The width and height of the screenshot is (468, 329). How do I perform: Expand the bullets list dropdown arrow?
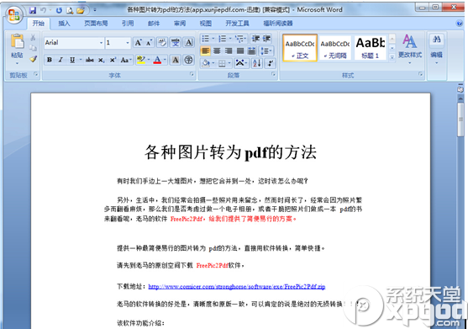pyautogui.click(x=213, y=39)
